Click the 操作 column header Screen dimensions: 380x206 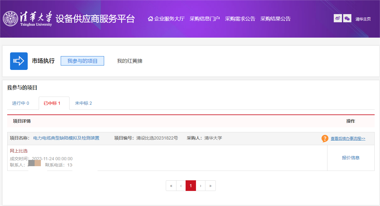351,121
